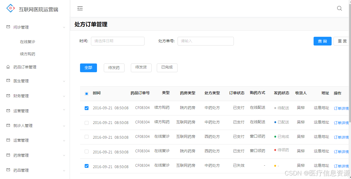Screen dimensions: 351x179
Task: Focus the 处方单号 input field
Action: pos(206,41)
